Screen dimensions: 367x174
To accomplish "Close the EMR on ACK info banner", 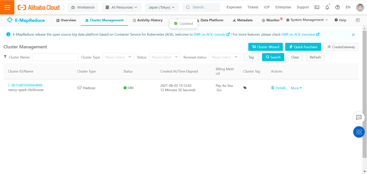I will (353, 35).
